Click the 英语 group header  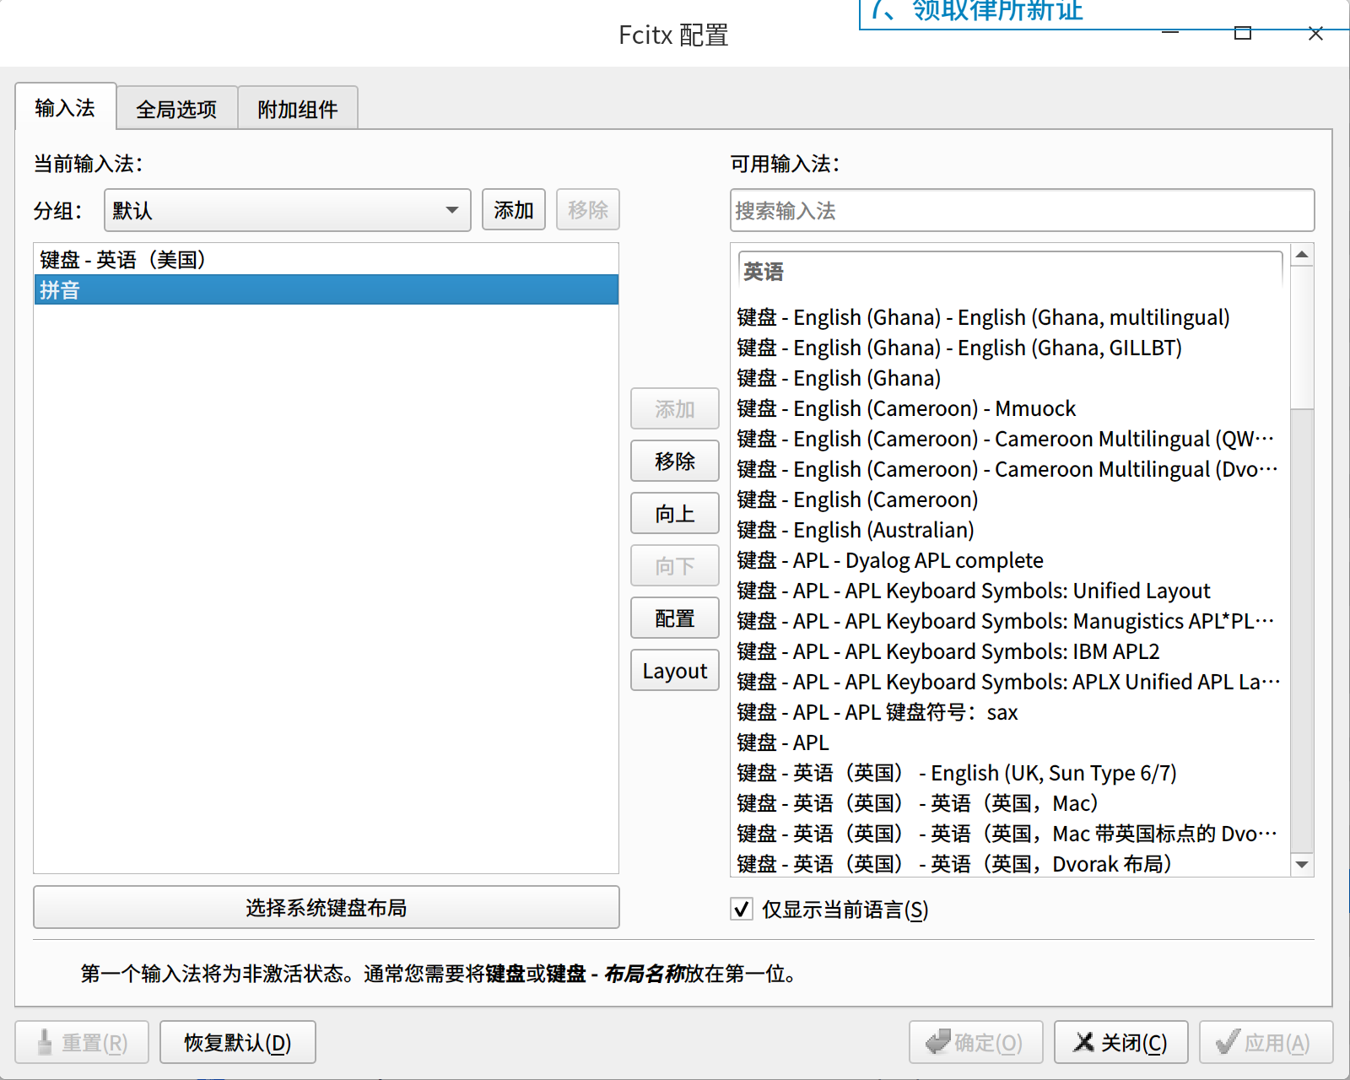(x=1010, y=272)
